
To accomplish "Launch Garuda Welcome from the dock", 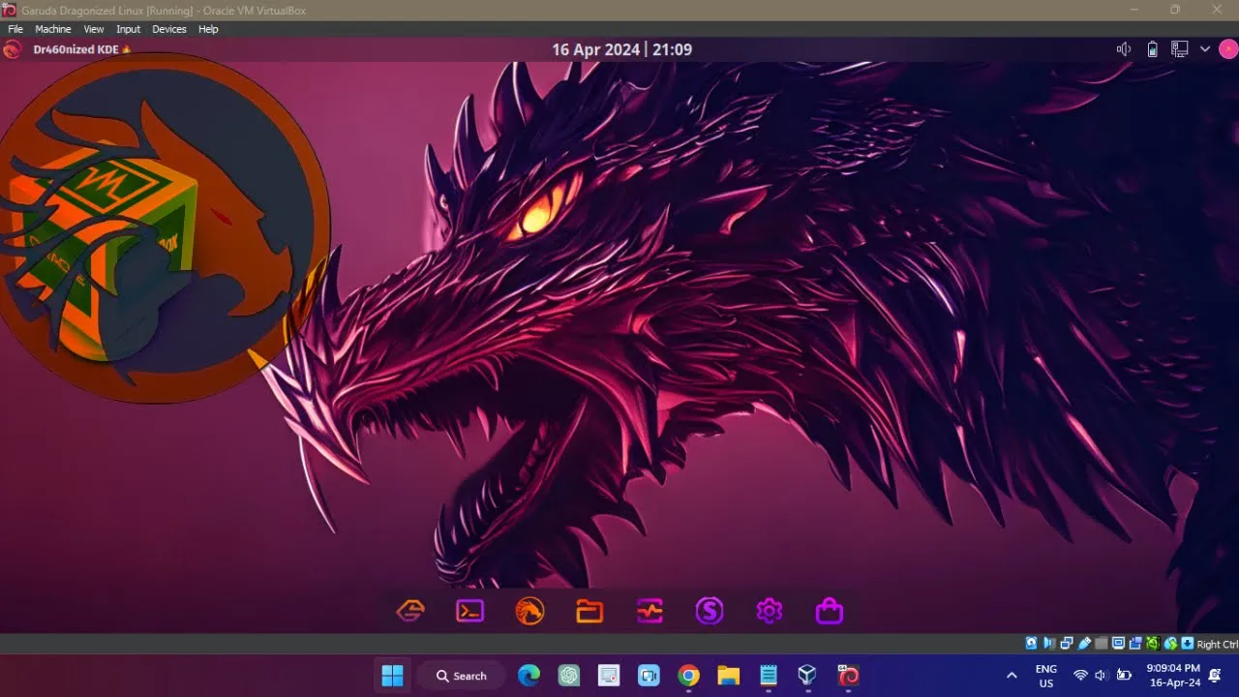I will (x=410, y=611).
